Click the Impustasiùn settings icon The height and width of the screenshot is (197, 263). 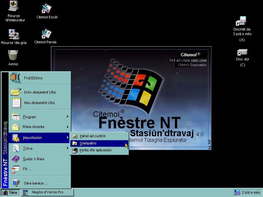point(16,138)
